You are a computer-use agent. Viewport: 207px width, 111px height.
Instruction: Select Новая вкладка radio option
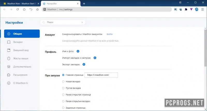click(x=63, y=81)
